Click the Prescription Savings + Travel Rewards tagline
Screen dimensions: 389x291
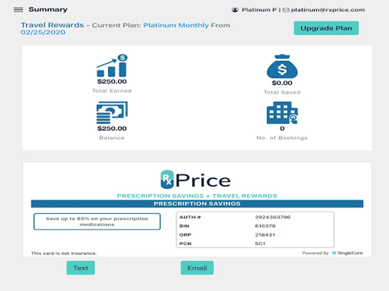pyautogui.click(x=197, y=196)
